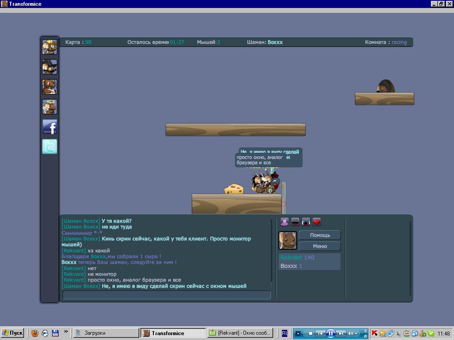The image size is (454, 340).
Task: Launch Firefox from quick launch
Action: [x=35, y=333]
